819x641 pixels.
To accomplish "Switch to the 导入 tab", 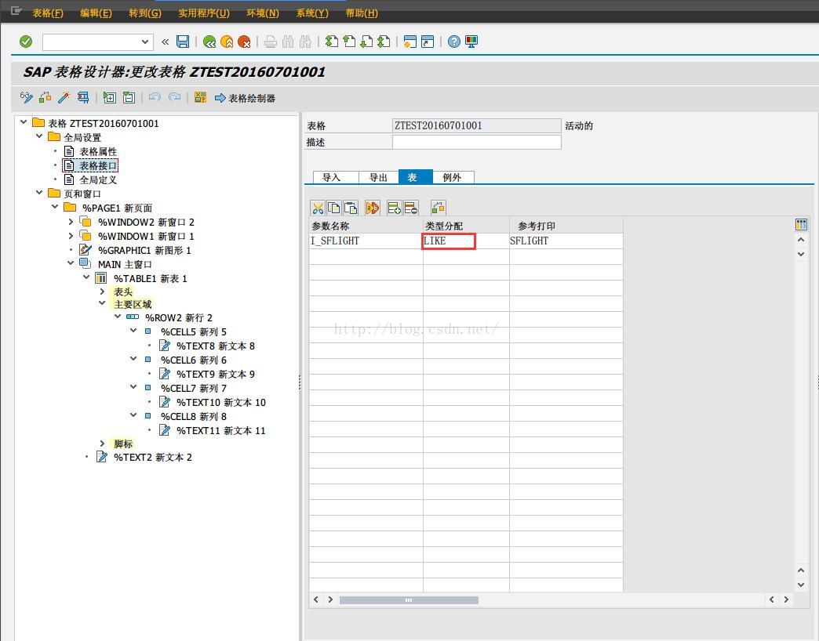I will coord(335,177).
